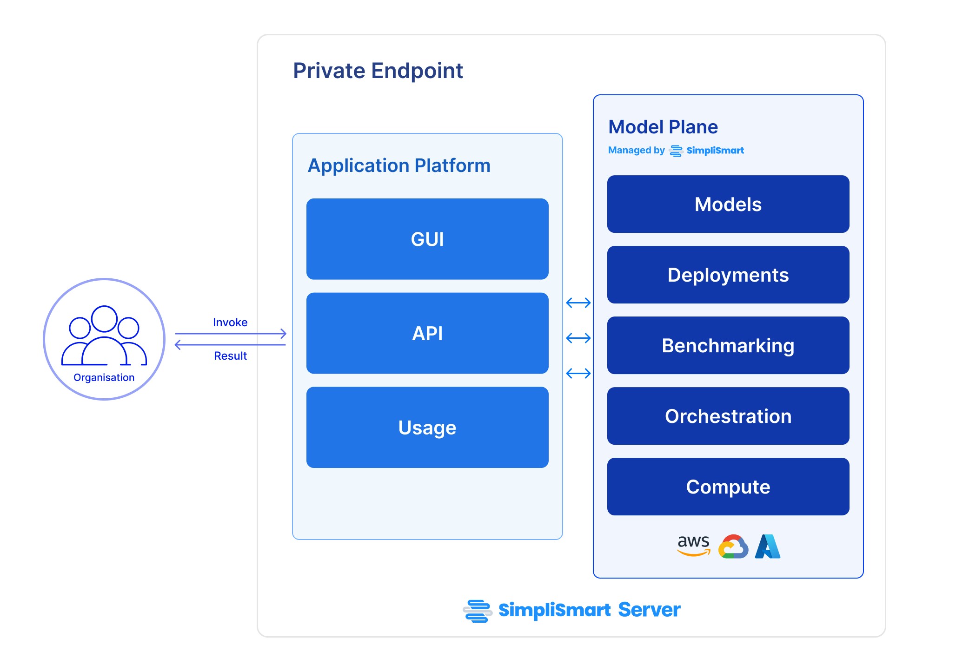The height and width of the screenshot is (665, 976).
Task: Click the top double-headed arrow
Action: (x=578, y=303)
